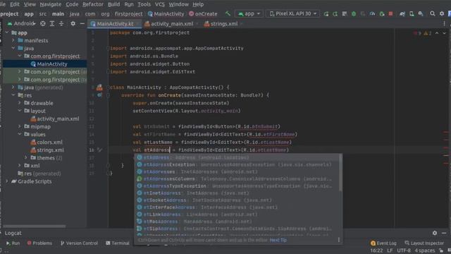Open completion popup options menu
451x254 pixels.
[x=338, y=240]
